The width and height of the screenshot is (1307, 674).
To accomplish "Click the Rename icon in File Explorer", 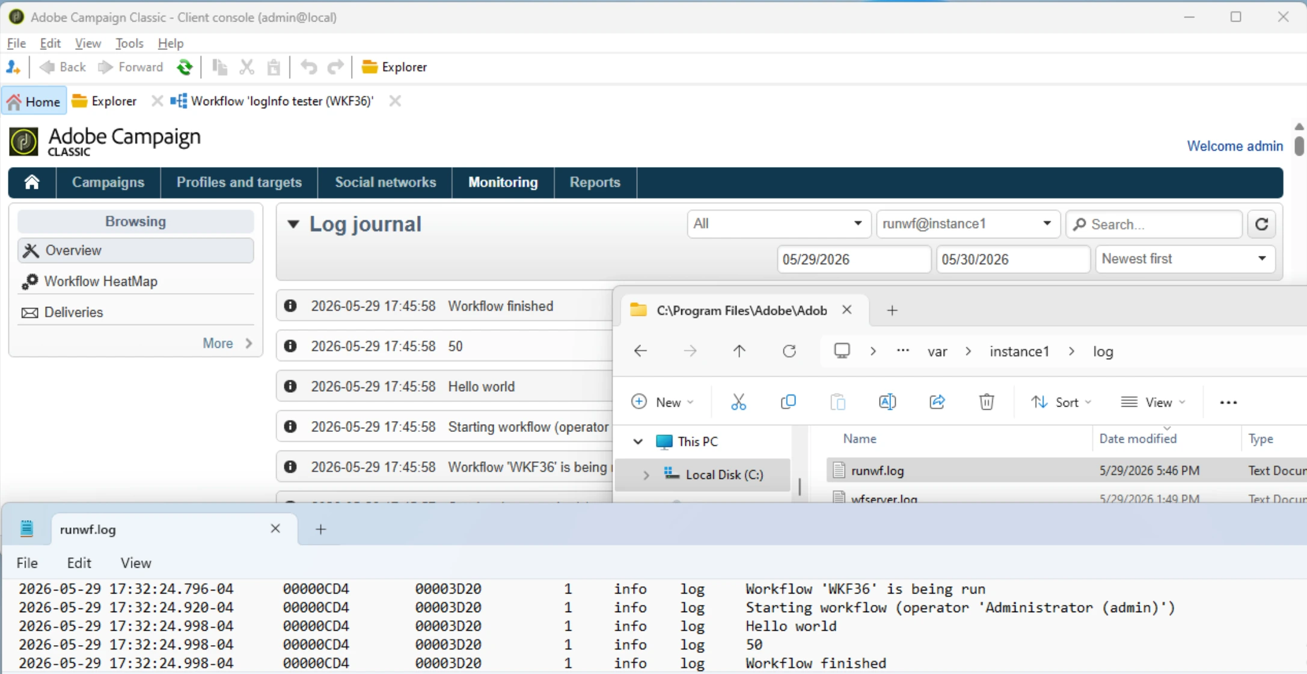I will pyautogui.click(x=887, y=402).
